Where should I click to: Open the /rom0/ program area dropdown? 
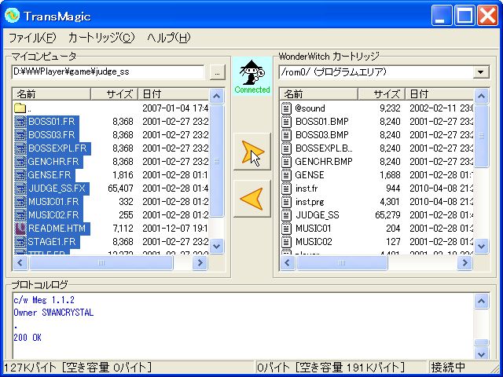[480, 71]
